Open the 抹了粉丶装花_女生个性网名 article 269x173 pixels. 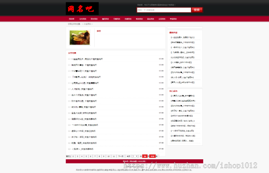pyautogui.click(x=84, y=137)
